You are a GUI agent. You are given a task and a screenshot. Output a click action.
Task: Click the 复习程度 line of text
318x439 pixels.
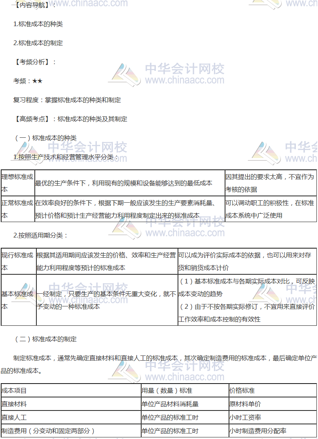point(67,100)
